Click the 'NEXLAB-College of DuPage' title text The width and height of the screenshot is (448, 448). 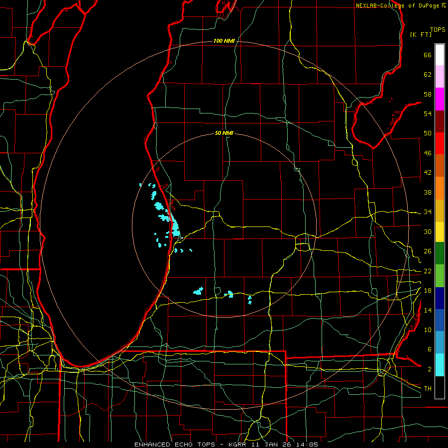[397, 5]
